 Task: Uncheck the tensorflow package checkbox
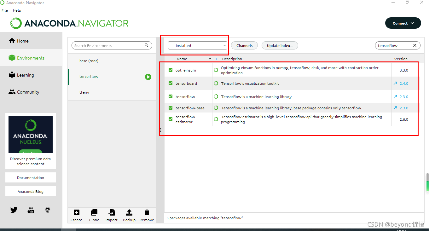[171, 97]
